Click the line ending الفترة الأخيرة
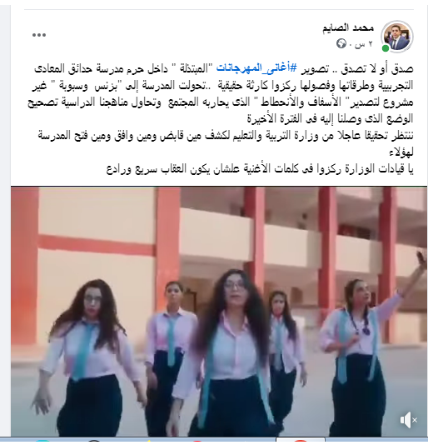Screen dimensions: 428x445 tap(330, 119)
